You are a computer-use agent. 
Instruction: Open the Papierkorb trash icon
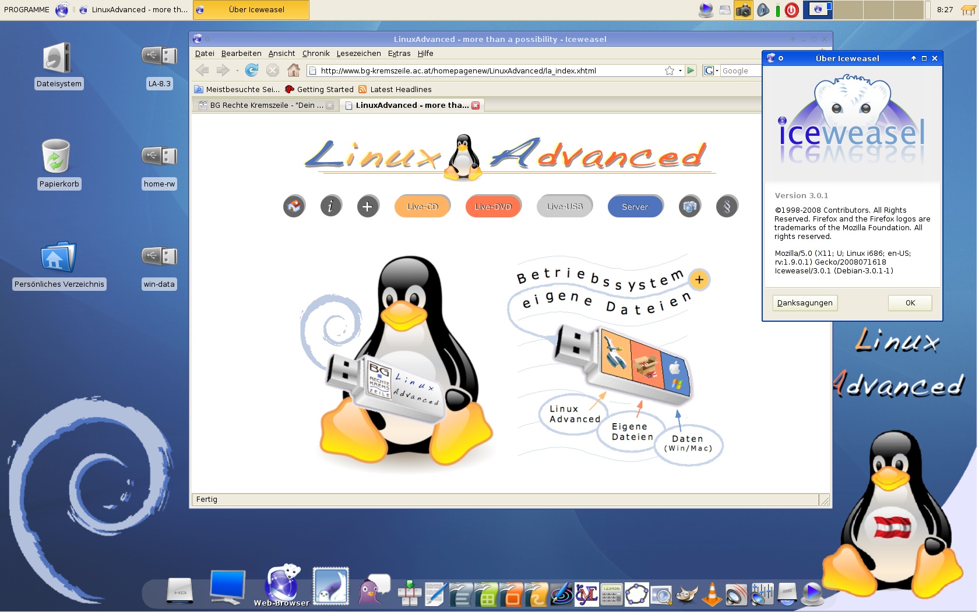58,164
